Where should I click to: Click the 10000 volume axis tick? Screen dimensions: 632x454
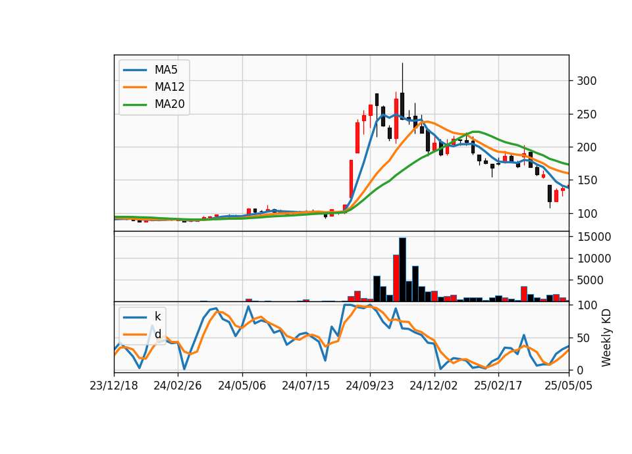coord(594,259)
